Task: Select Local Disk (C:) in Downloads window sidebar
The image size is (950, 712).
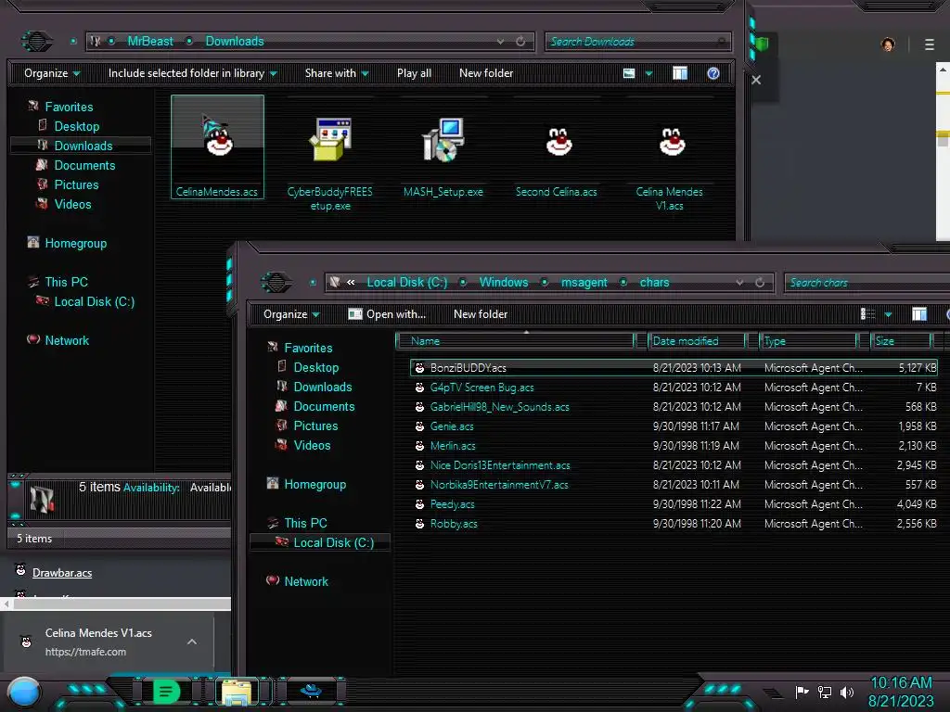Action: tap(94, 301)
